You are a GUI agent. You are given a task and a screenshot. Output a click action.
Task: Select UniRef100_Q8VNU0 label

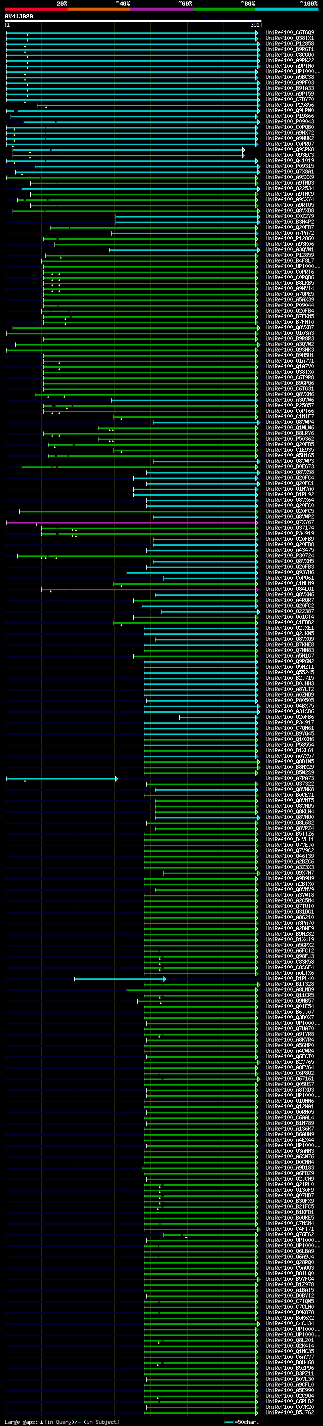[290, 817]
